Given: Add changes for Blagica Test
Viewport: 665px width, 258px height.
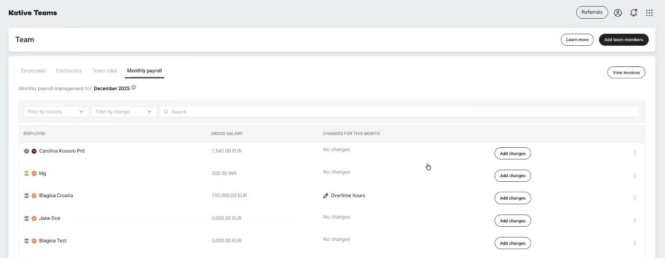Looking at the screenshot, I should click(x=513, y=243).
